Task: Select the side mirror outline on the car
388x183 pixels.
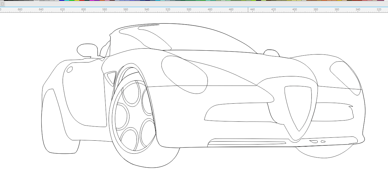Action: [x=87, y=50]
